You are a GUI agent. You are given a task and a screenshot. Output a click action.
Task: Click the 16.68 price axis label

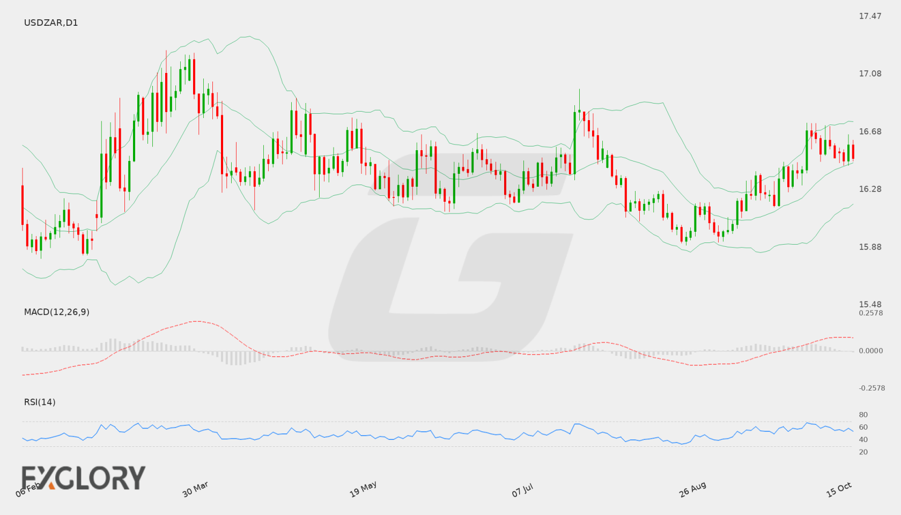pyautogui.click(x=870, y=131)
